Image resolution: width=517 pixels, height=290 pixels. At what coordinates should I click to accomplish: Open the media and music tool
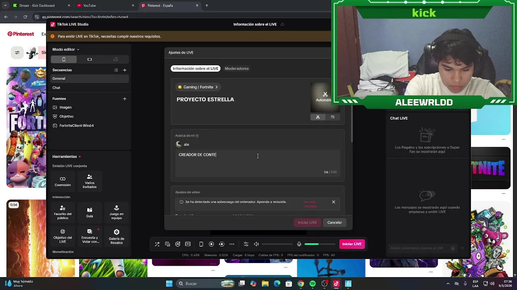(168, 244)
